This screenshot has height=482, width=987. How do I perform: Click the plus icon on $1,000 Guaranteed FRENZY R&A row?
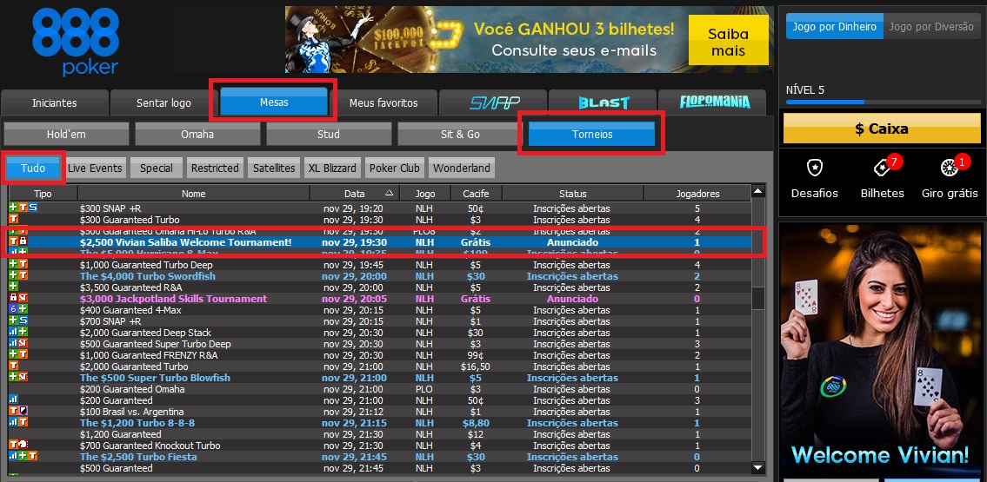[x=13, y=355]
